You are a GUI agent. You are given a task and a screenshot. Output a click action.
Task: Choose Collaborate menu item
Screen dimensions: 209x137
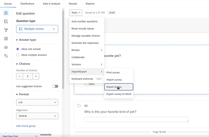(x=87, y=57)
